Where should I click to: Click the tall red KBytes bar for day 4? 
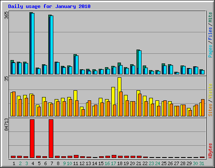click(32, 139)
